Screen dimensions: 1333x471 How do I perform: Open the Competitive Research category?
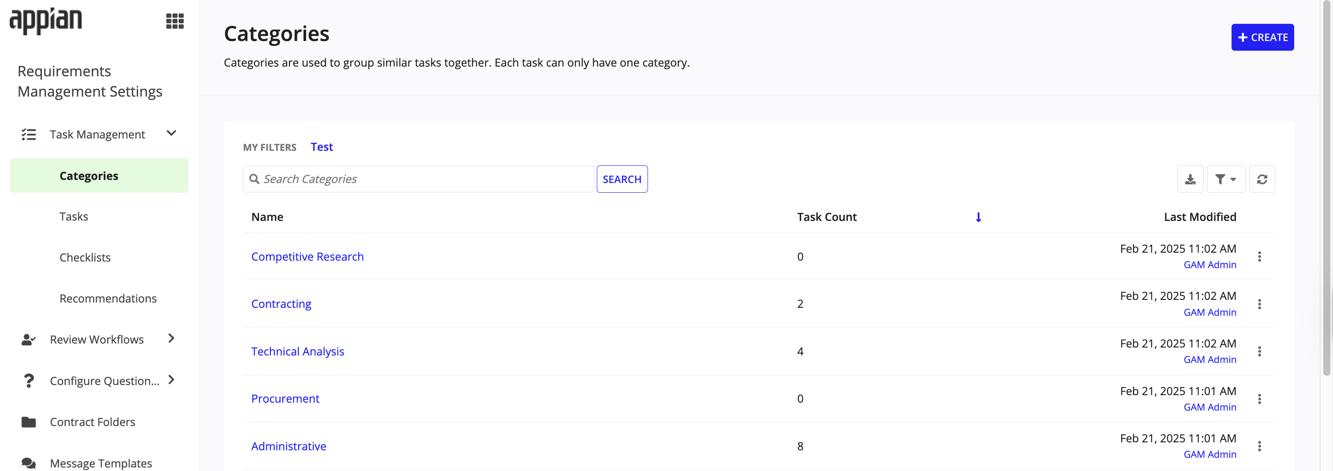click(x=307, y=257)
